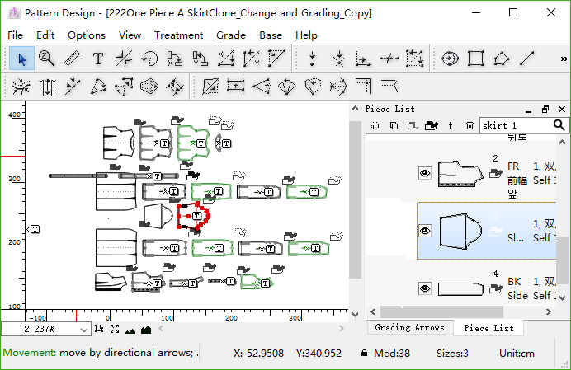Viewport: 571px width, 370px height.
Task: Switch to the Grading Arrows tab
Action: pos(409,328)
